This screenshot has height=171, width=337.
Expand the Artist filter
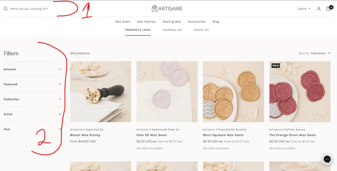pyautogui.click(x=33, y=114)
